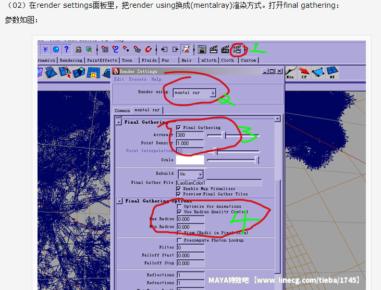This screenshot has height=290, width=381.
Task: Enable the make live magnet icon
Action: coord(149,49)
